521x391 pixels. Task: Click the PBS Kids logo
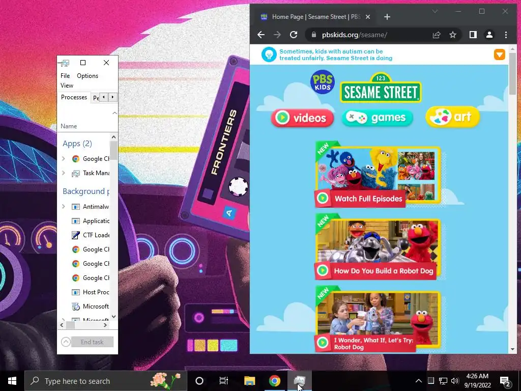pos(322,82)
